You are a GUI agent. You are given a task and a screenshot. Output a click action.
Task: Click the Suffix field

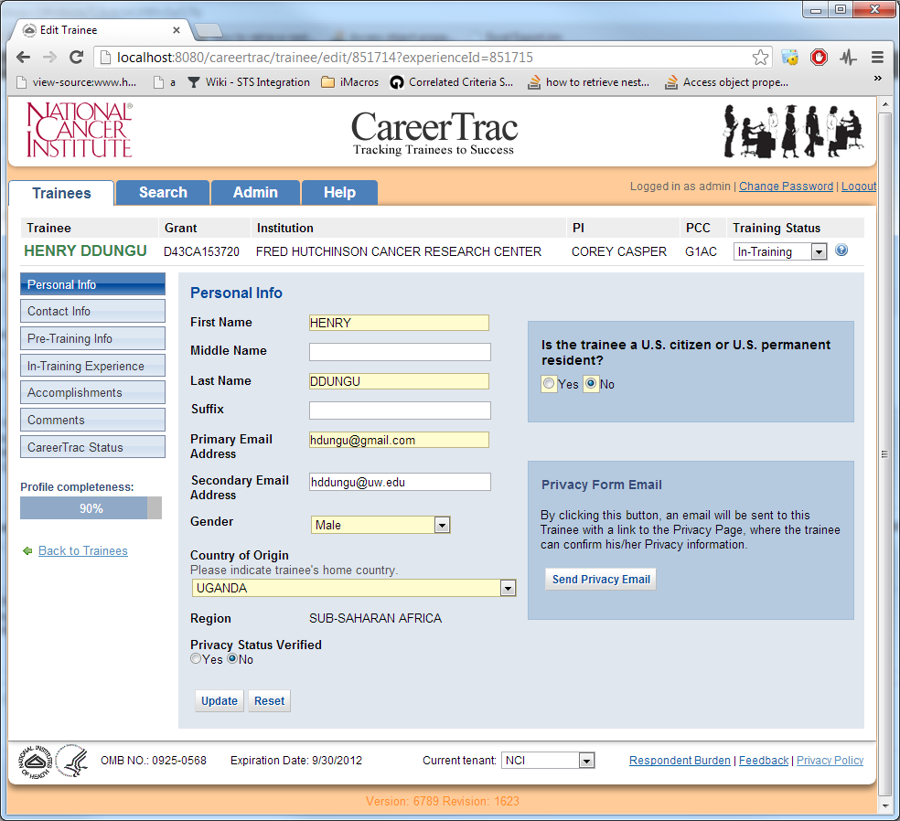pyautogui.click(x=400, y=410)
